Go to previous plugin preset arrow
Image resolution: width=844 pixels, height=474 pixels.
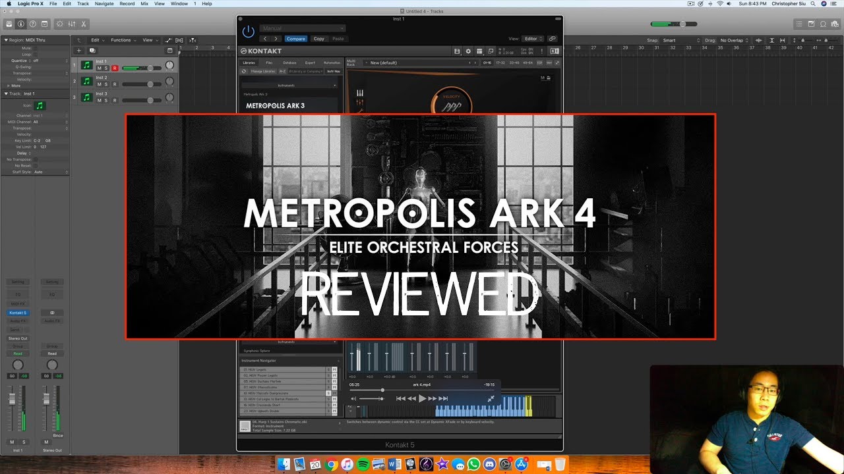point(265,39)
